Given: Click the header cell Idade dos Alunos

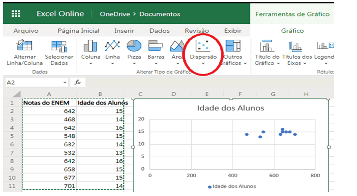Looking at the screenshot, I should [100, 103].
